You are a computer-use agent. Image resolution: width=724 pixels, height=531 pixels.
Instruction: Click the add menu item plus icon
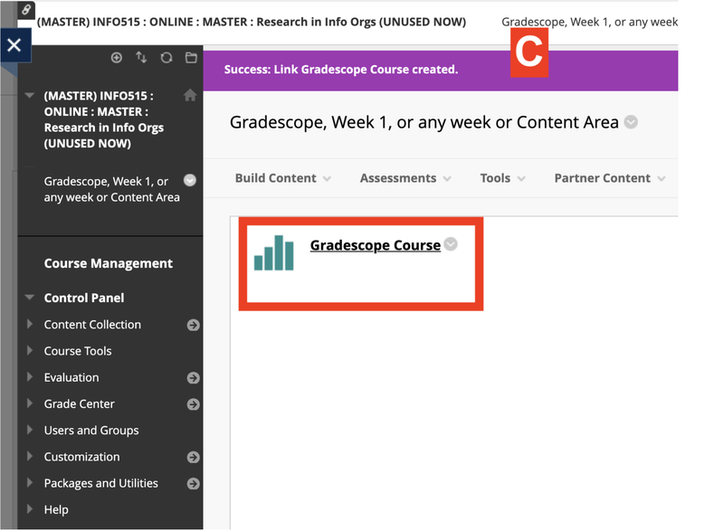(117, 58)
